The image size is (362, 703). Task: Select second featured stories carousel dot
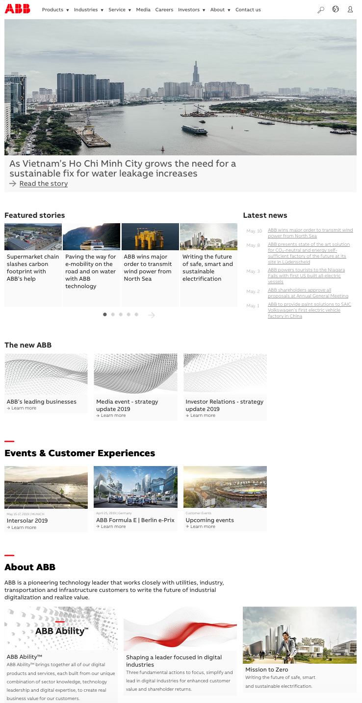[x=113, y=315]
